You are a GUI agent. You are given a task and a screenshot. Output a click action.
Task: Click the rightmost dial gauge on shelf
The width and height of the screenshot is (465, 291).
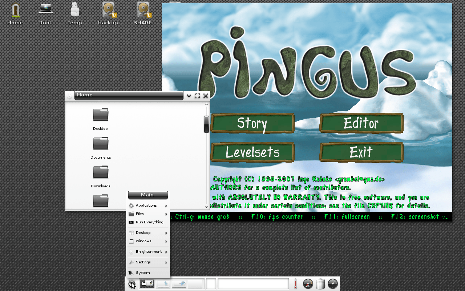[333, 284]
